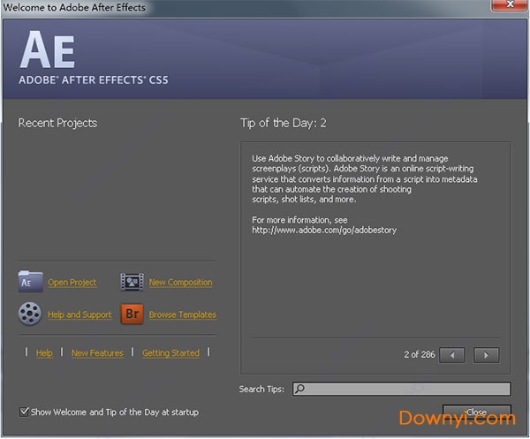Click the magnifier icon in Search Tips
The height and width of the screenshot is (439, 530).
tap(299, 389)
